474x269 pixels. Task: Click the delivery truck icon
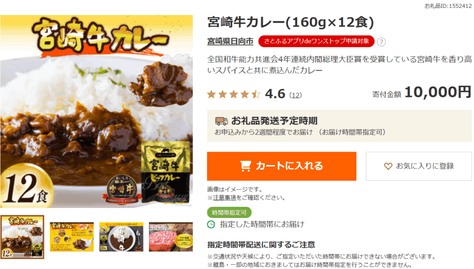(221, 121)
